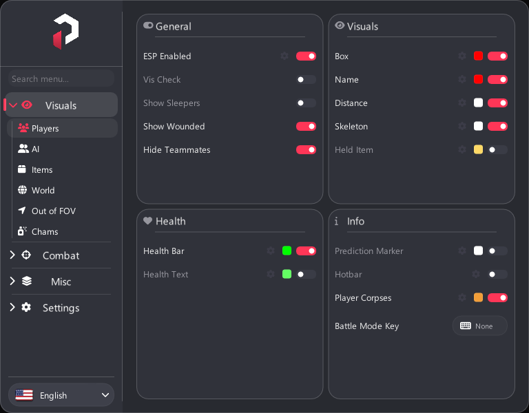Switch off Hide Teammates toggle
Viewport: 529px width, 413px height.
point(306,149)
